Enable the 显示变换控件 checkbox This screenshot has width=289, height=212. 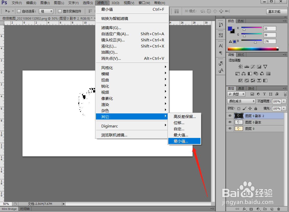point(60,11)
